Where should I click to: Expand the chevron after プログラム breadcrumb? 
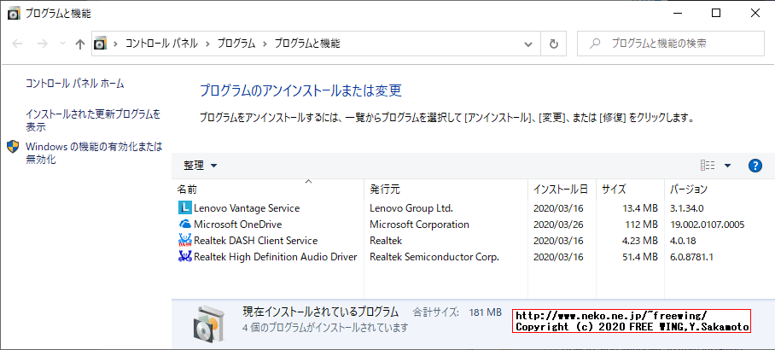click(265, 44)
